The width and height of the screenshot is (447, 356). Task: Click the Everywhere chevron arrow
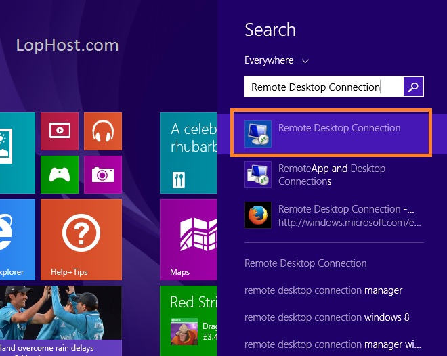(x=305, y=61)
